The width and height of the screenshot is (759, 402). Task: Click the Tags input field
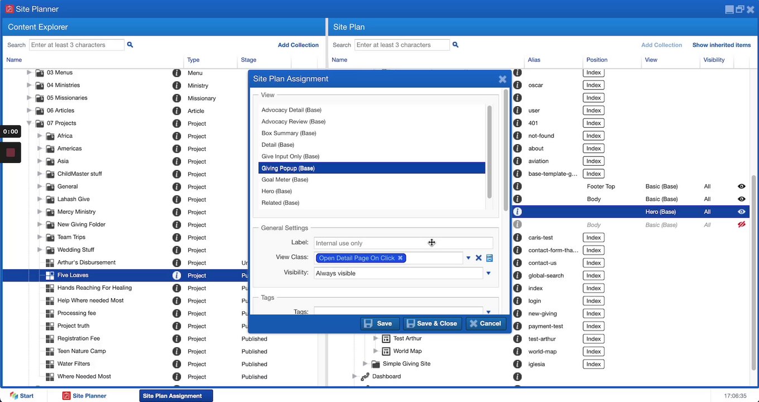398,312
